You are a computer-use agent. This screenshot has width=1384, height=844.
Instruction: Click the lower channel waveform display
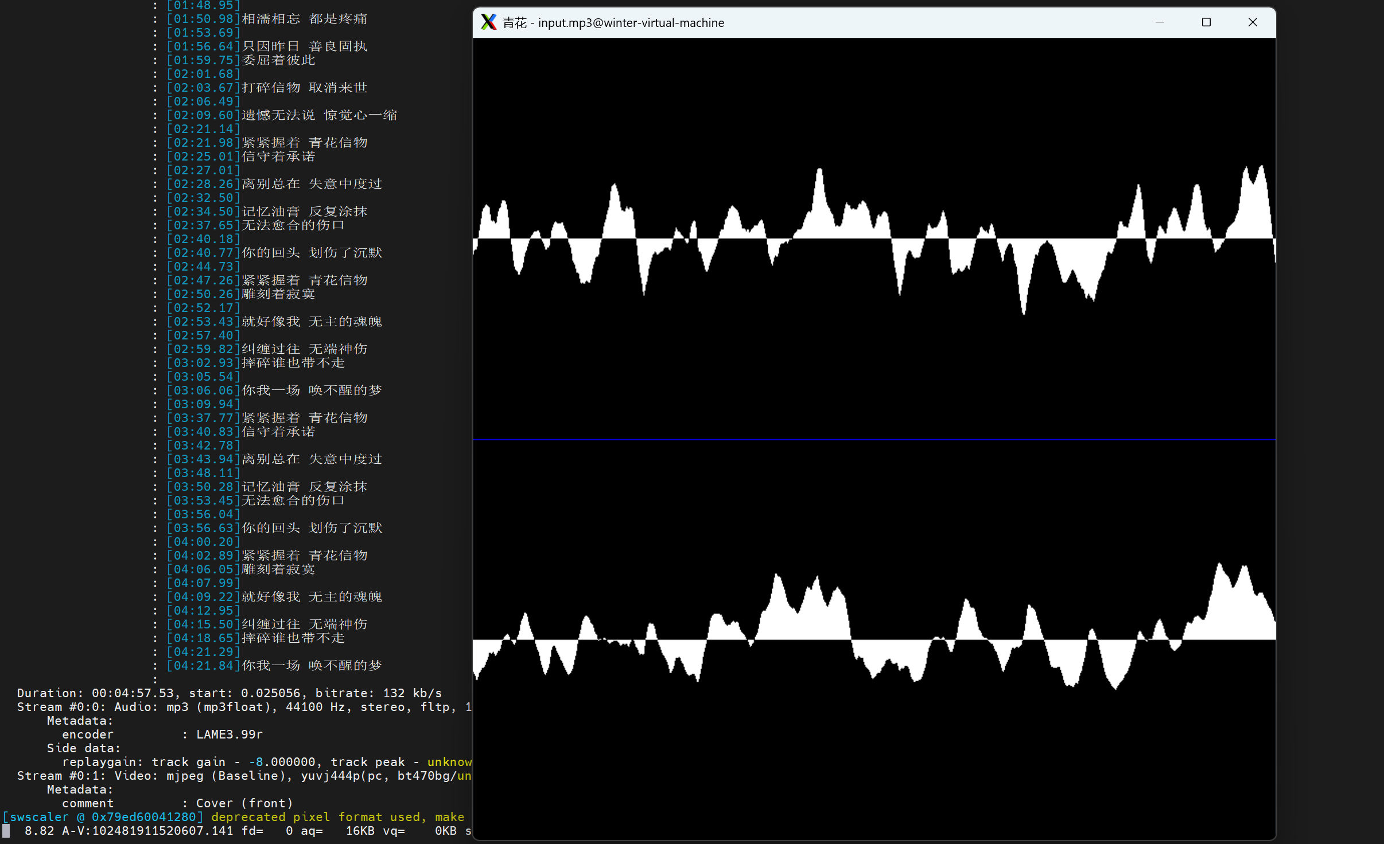[x=873, y=639]
